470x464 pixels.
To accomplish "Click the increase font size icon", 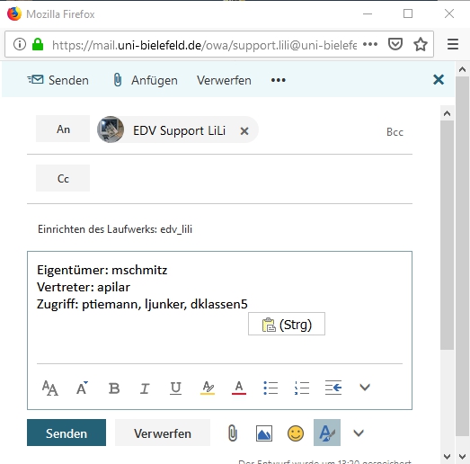I will (x=82, y=388).
